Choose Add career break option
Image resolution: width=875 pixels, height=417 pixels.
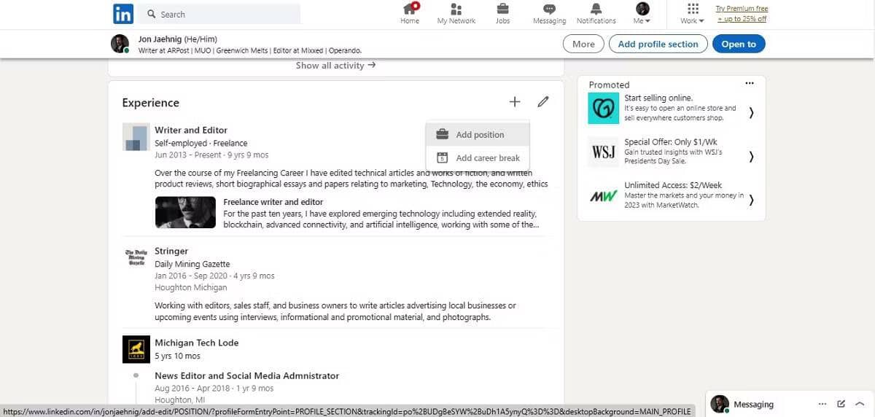[x=478, y=157]
